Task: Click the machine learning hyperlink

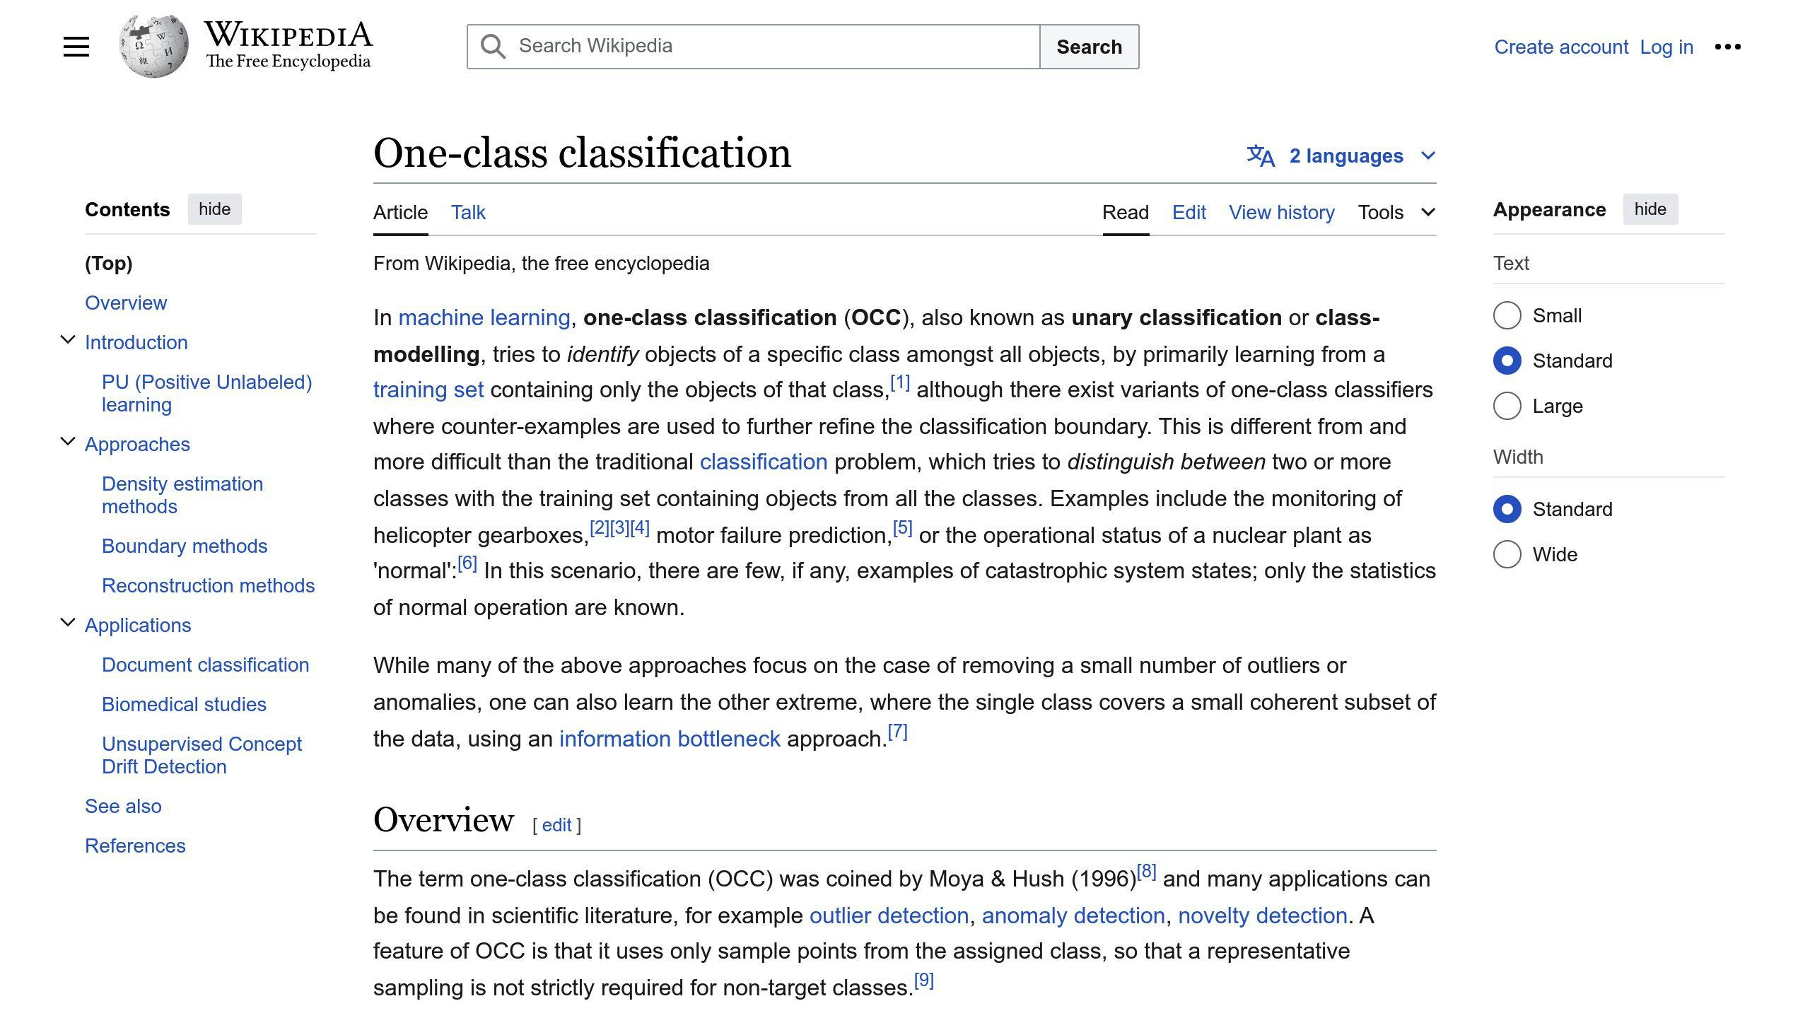Action: click(484, 317)
